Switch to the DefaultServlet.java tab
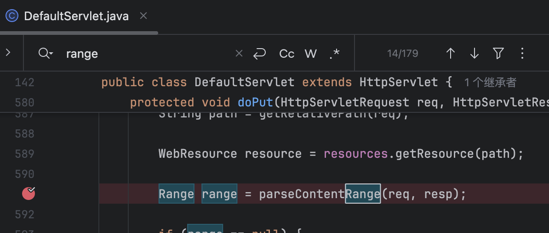Image resolution: width=549 pixels, height=233 pixels. 76,17
